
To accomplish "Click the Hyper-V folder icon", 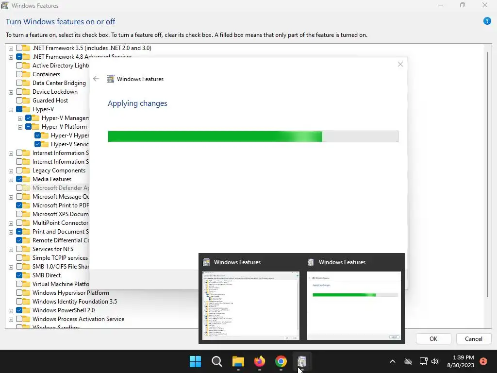I will click(x=26, y=109).
